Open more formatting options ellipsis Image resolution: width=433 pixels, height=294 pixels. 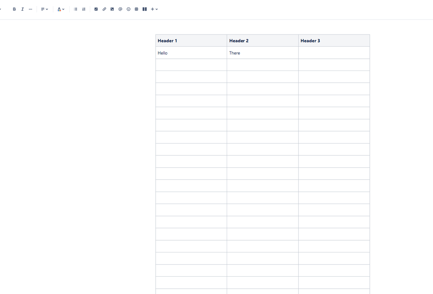[30, 9]
